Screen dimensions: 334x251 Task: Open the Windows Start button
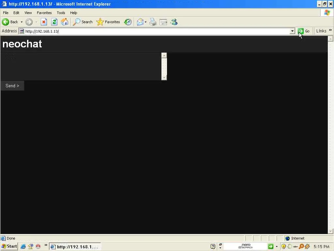9,246
